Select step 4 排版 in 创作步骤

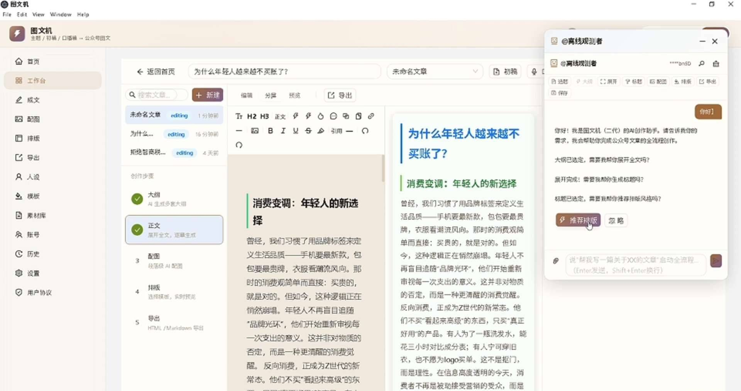point(174,292)
